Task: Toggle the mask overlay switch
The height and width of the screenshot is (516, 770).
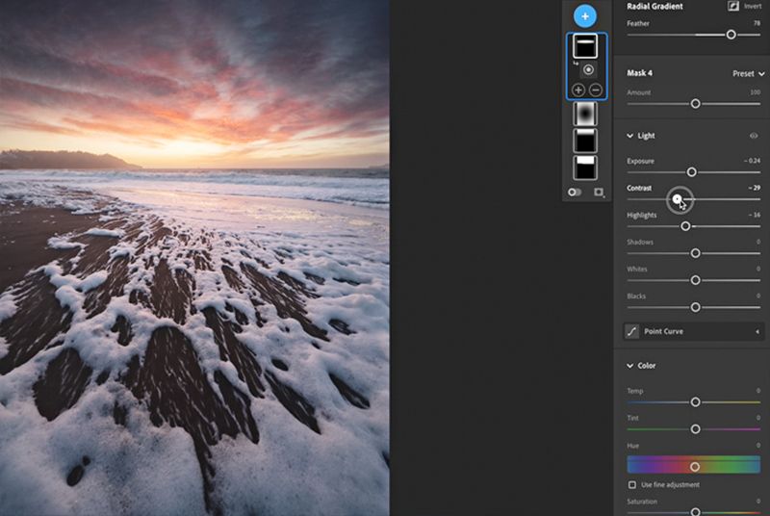Action: tap(575, 192)
